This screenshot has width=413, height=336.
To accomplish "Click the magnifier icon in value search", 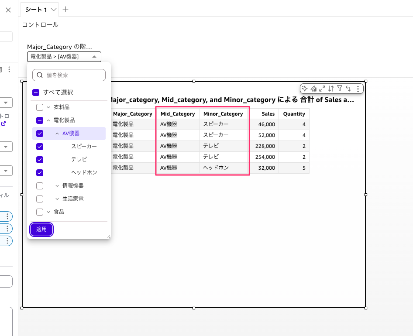I will pyautogui.click(x=40, y=75).
